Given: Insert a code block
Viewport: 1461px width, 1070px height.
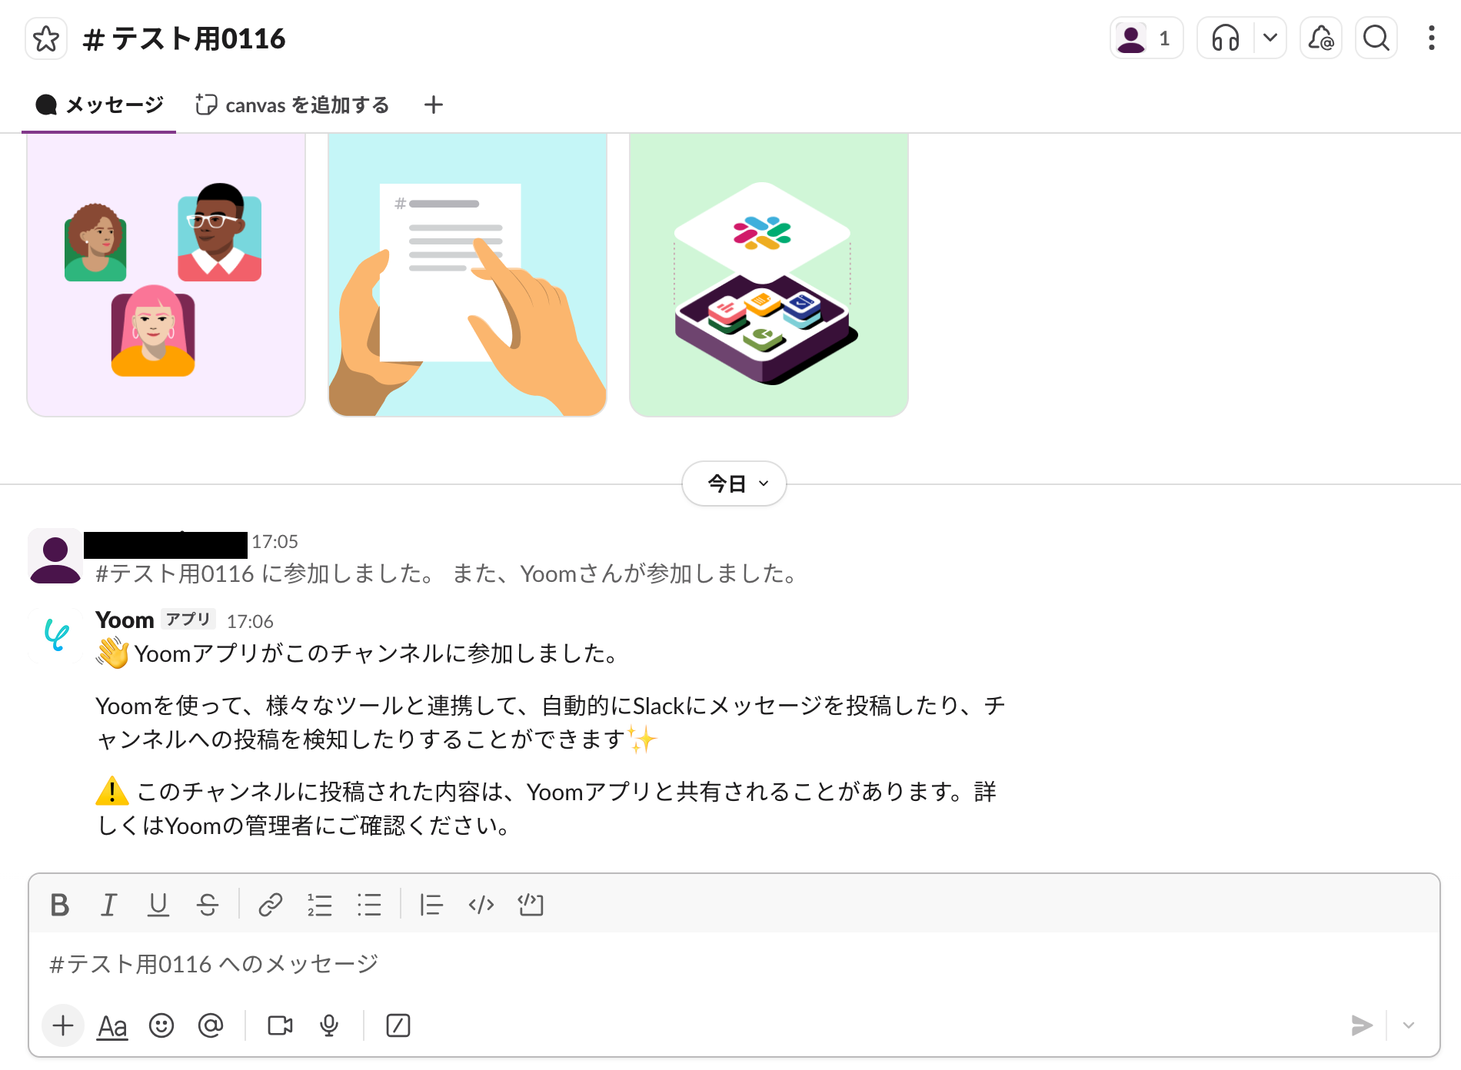Looking at the screenshot, I should click(x=531, y=905).
